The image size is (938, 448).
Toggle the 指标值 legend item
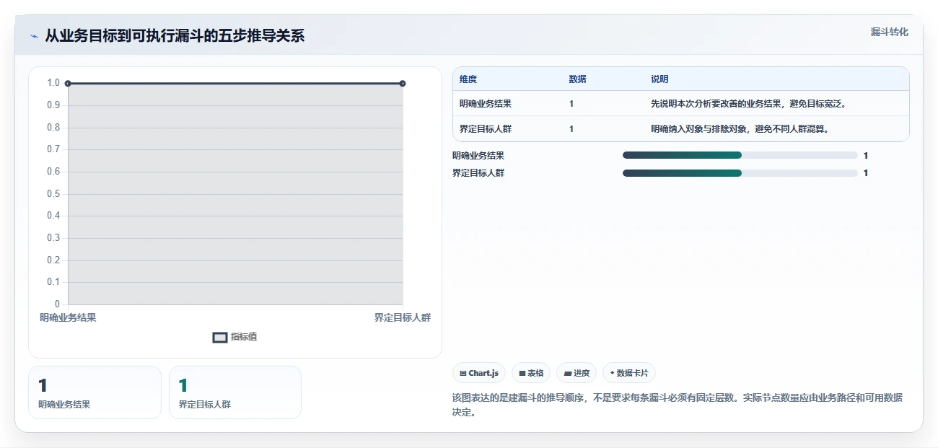tap(235, 337)
